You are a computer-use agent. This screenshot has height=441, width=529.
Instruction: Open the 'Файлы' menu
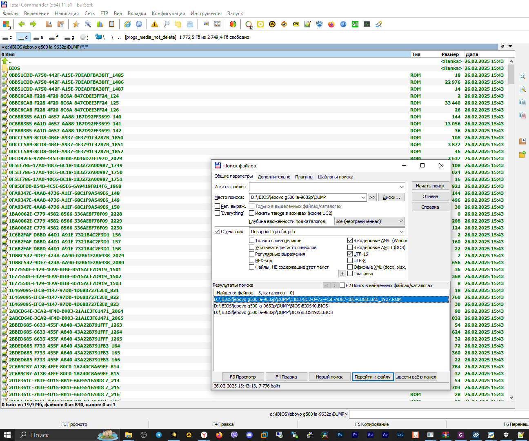pyautogui.click(x=11, y=13)
